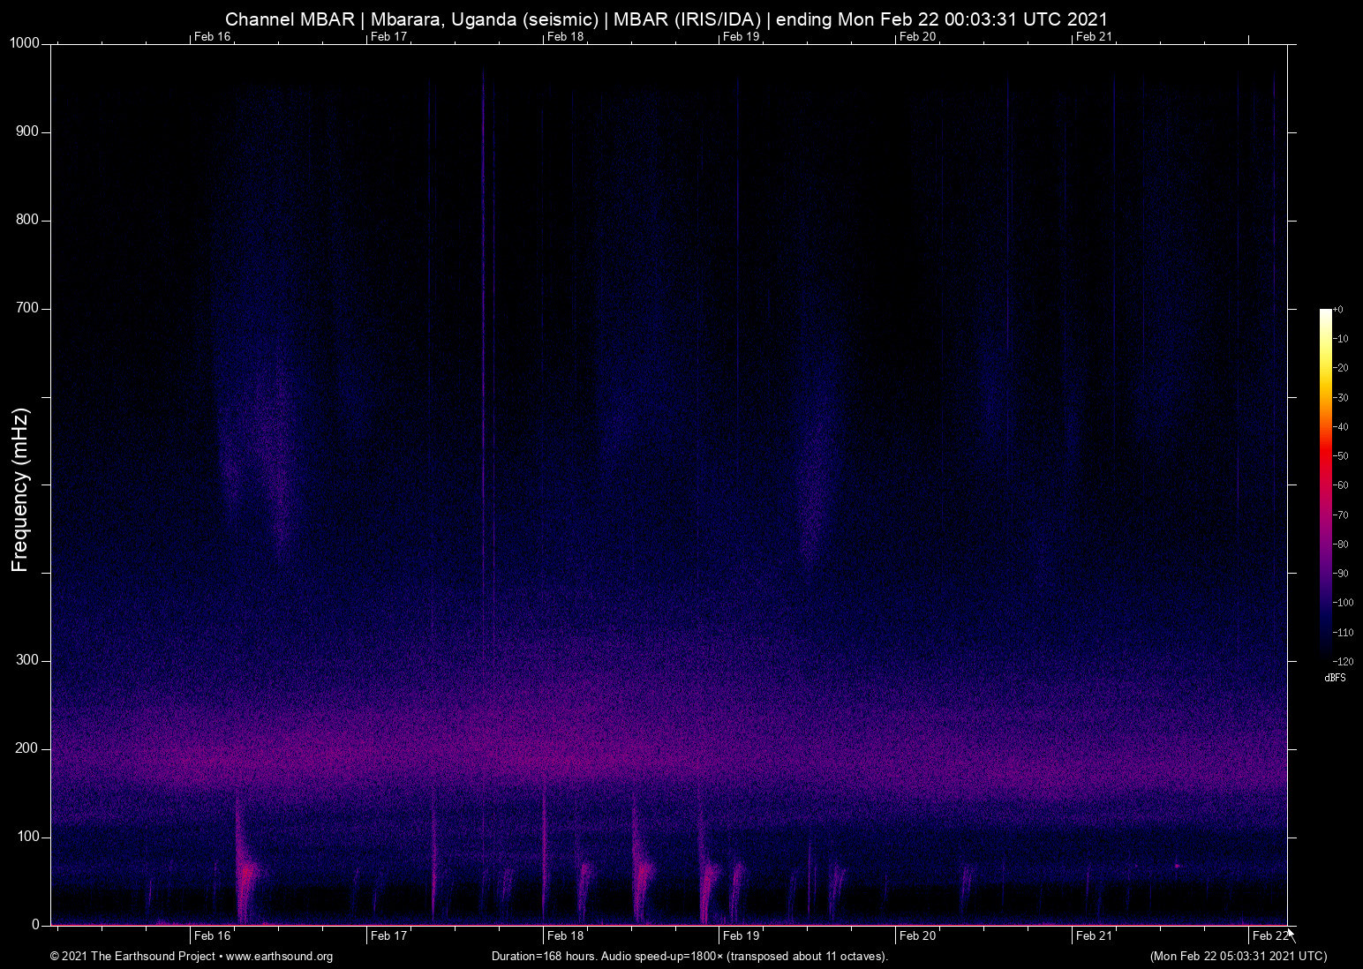Select the Feb 19 marker on bottom axis
1363x969 pixels.
coord(741,935)
